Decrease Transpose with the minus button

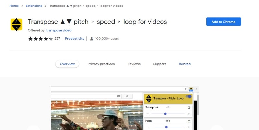148,114
